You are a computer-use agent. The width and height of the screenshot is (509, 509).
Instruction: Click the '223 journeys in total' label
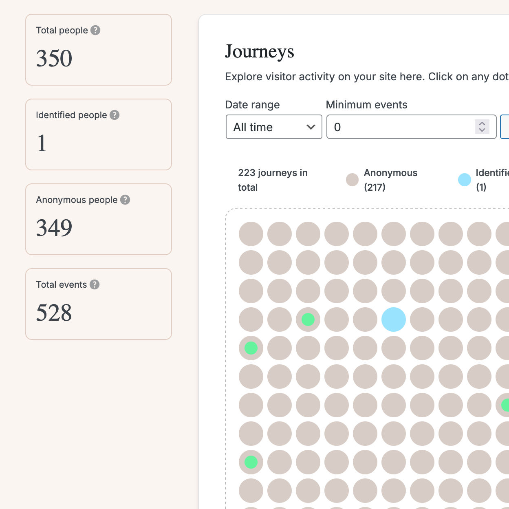pos(272,180)
